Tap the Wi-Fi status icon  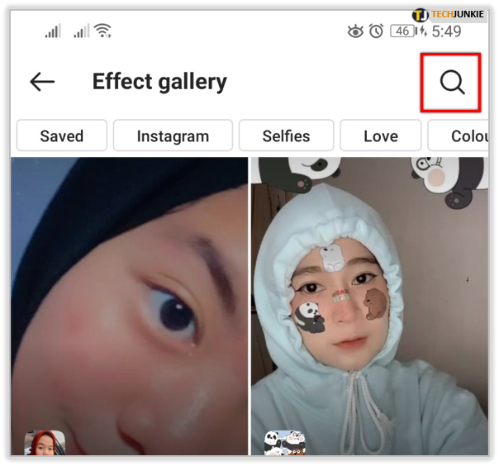pos(103,31)
